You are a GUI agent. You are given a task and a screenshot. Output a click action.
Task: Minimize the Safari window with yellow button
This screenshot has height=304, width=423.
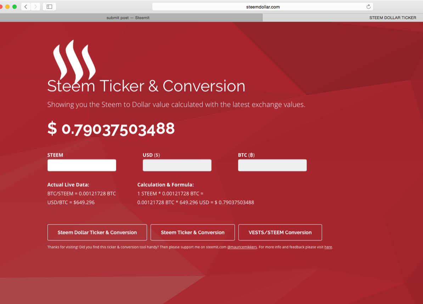7,7
